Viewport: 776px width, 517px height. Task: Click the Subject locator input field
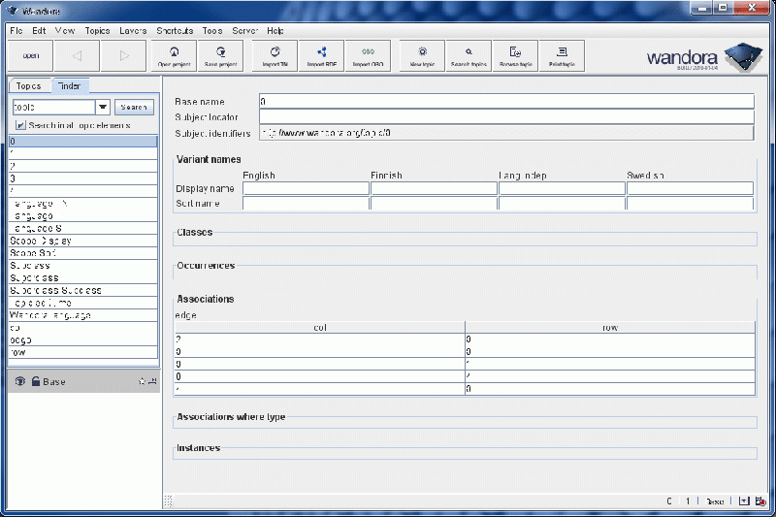pyautogui.click(x=505, y=117)
